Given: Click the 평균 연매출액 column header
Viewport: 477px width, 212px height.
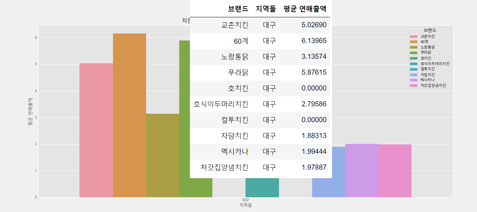Looking at the screenshot, I should [x=305, y=9].
